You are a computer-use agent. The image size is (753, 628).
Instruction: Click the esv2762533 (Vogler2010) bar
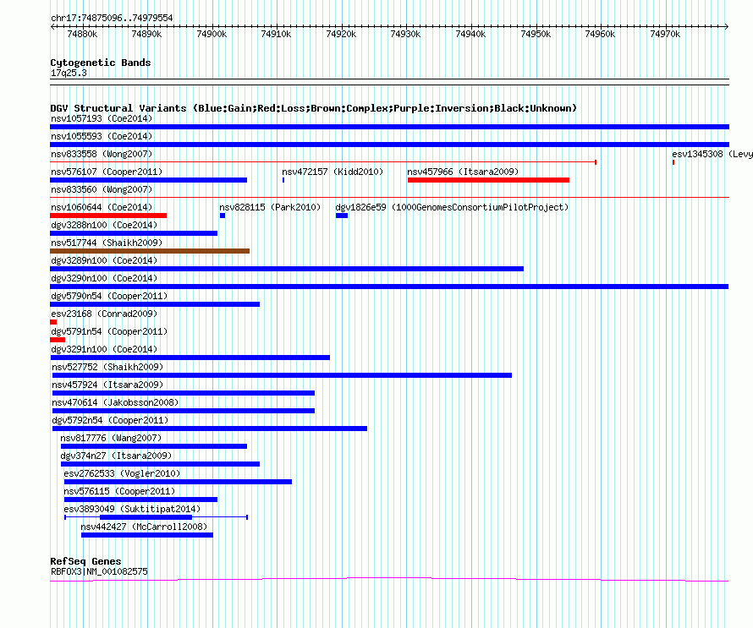click(179, 482)
